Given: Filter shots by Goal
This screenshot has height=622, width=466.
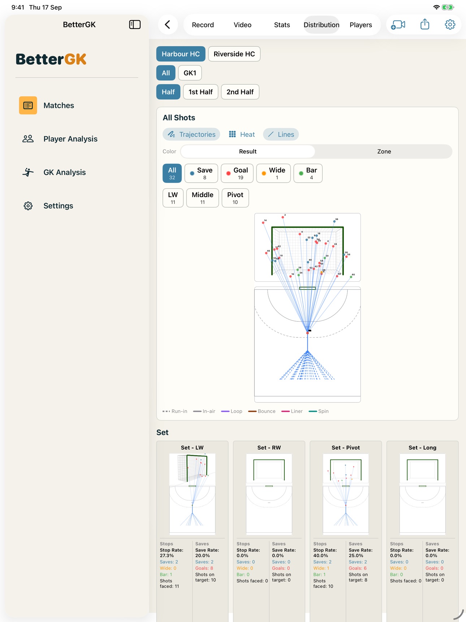Looking at the screenshot, I should pos(237,173).
